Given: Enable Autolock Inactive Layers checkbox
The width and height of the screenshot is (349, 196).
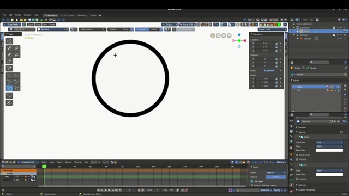Looking at the screenshot, I should coord(252,185).
